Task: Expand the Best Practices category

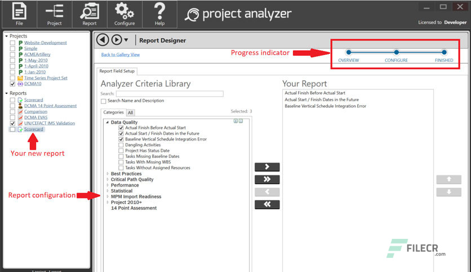Action: tap(108, 174)
